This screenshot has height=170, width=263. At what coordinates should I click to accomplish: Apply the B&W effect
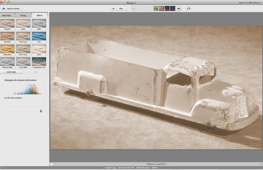(39, 23)
